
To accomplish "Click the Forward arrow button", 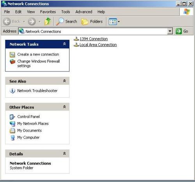I will click(32, 21).
